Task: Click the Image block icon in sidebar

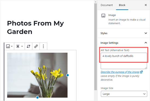Action: pyautogui.click(x=103, y=16)
